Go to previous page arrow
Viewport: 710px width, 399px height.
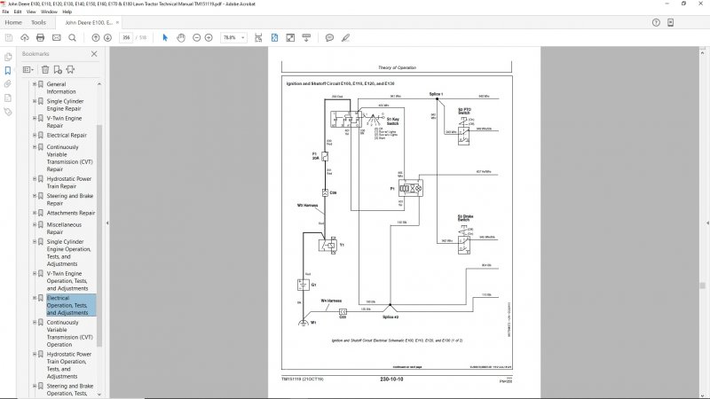[96, 38]
